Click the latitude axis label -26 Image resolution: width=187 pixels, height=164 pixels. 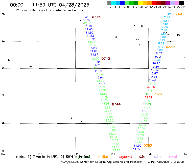pyautogui.click(x=2, y=95)
